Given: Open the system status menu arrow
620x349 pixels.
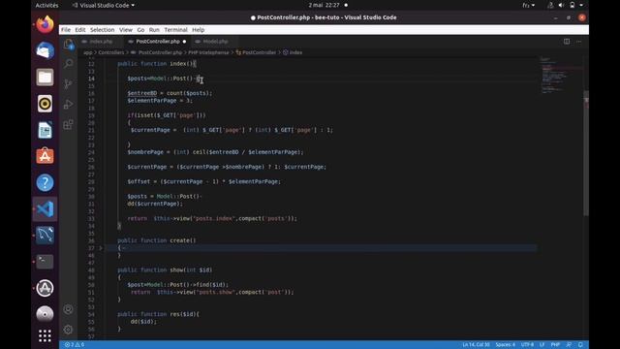Looking at the screenshot, I should coord(581,5).
